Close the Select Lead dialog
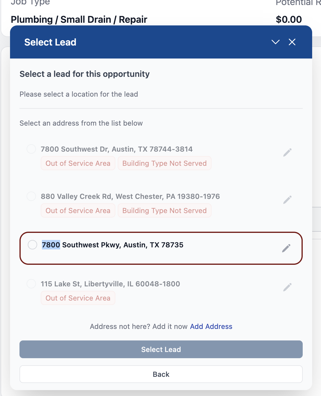The height and width of the screenshot is (396, 321). click(x=292, y=42)
